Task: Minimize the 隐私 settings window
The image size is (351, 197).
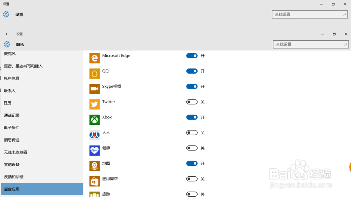Action: 322,34
